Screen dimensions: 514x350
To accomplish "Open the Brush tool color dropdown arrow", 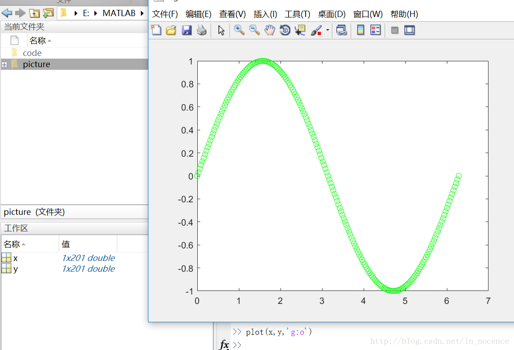I will pyautogui.click(x=327, y=30).
